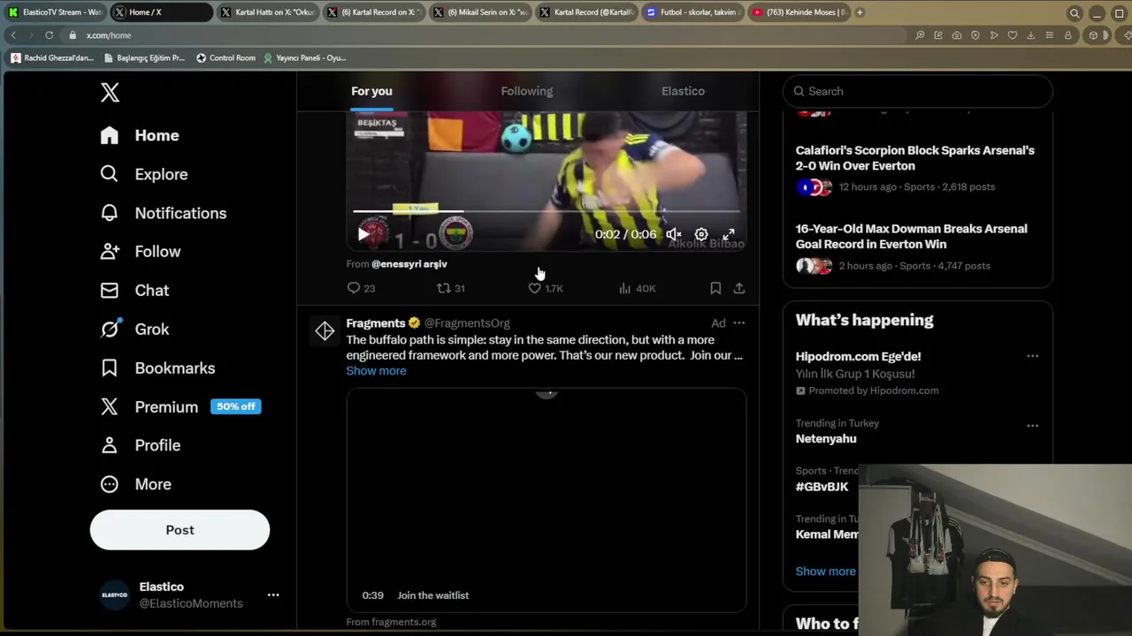The width and height of the screenshot is (1132, 636).
Task: Open Bookmarks in the sidebar
Action: point(157,368)
